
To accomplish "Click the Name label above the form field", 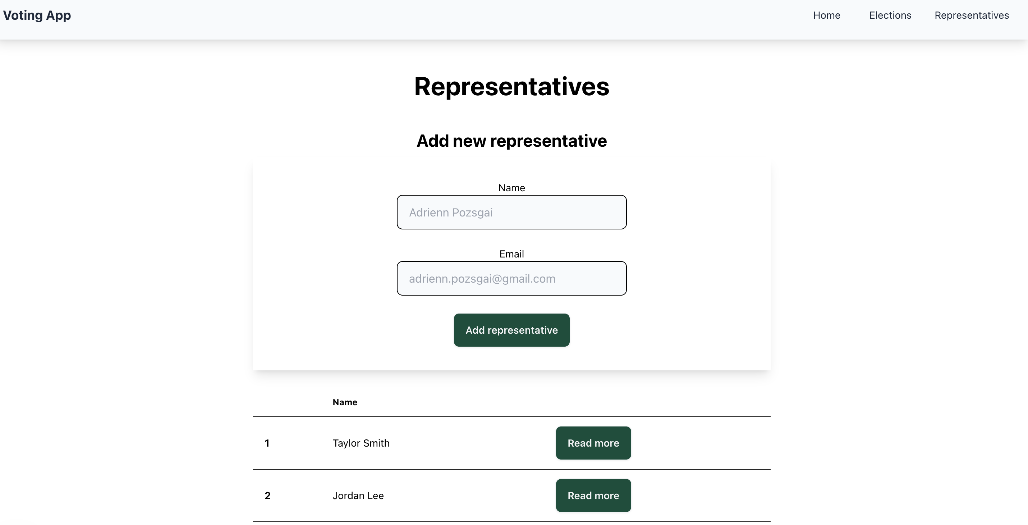I will point(511,188).
